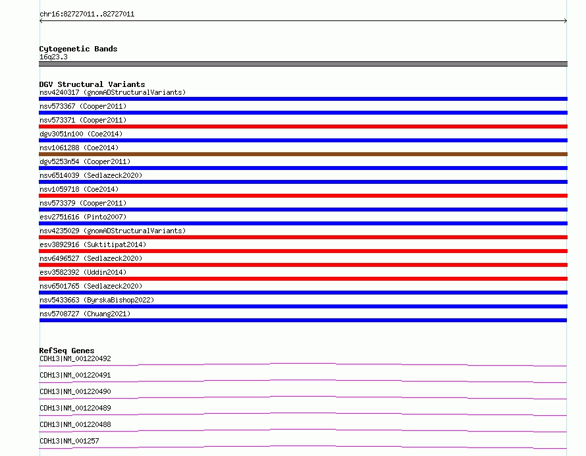The width and height of the screenshot is (586, 456).
Task: Select the red bar under nsv573371
Action: 303,127
